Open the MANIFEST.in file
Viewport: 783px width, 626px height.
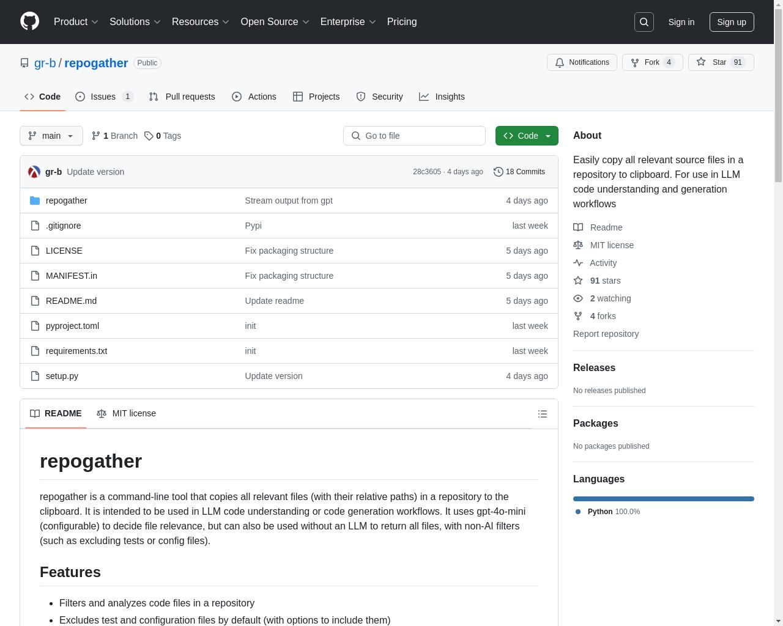(x=72, y=276)
